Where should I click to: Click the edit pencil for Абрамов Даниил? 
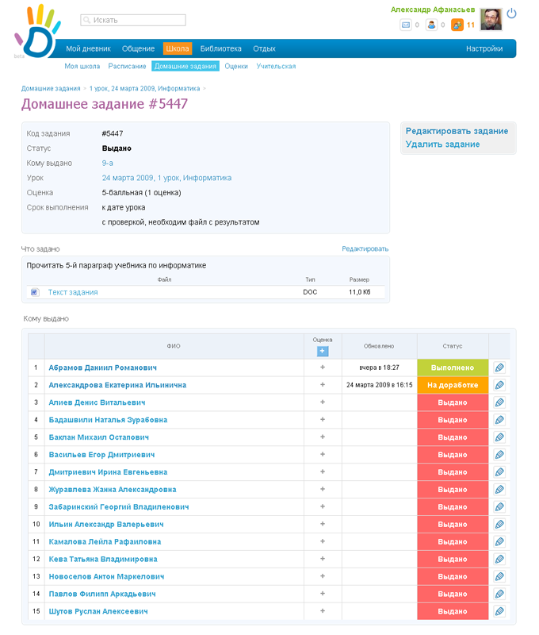tap(499, 368)
